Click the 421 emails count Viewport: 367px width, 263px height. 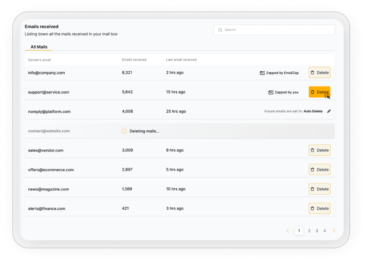click(x=125, y=208)
